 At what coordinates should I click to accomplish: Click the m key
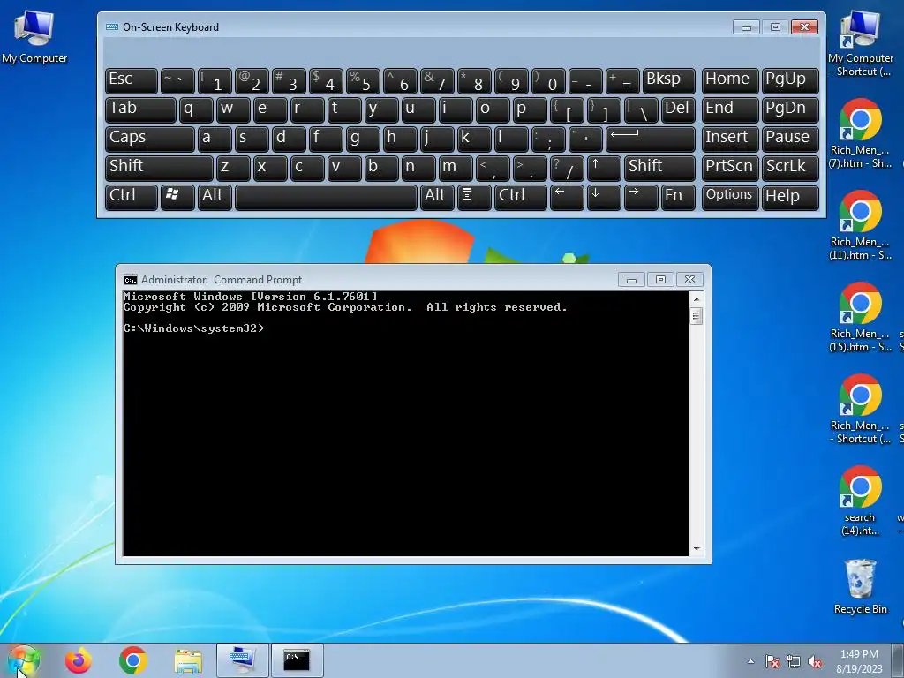tap(456, 167)
